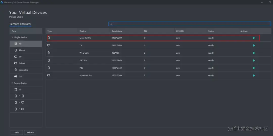Click the Actions column header
Viewport: 273px width, 136px height.
coord(244,31)
